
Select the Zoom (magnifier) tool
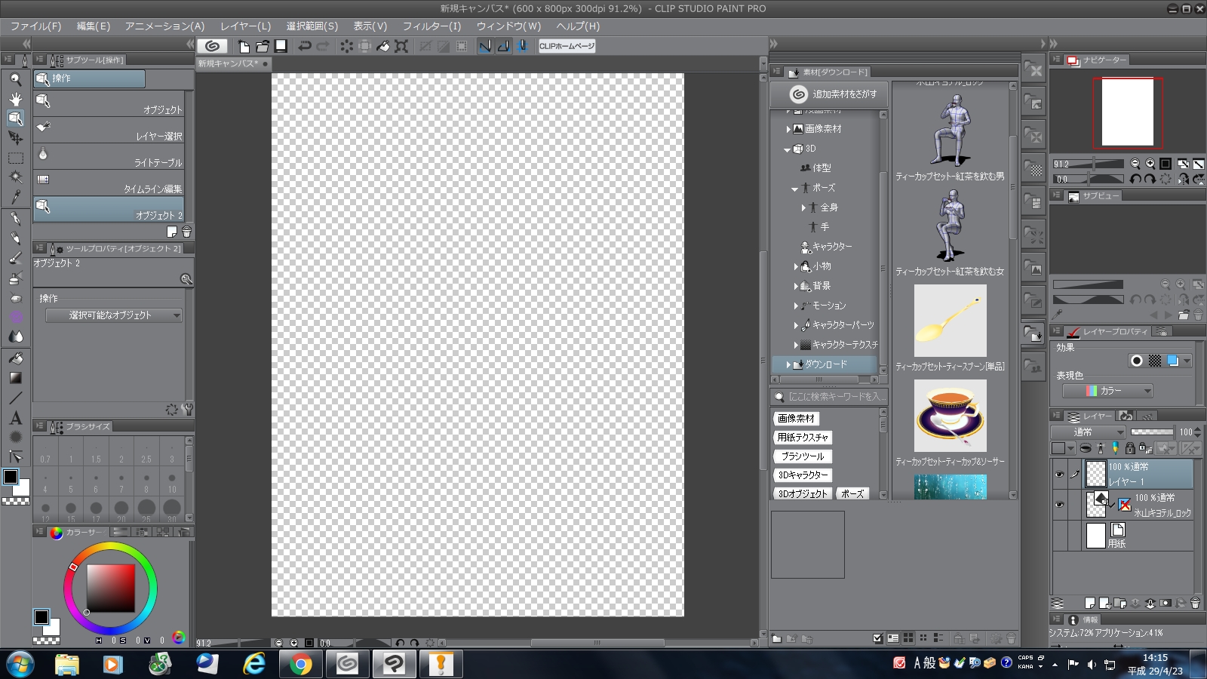pos(15,79)
